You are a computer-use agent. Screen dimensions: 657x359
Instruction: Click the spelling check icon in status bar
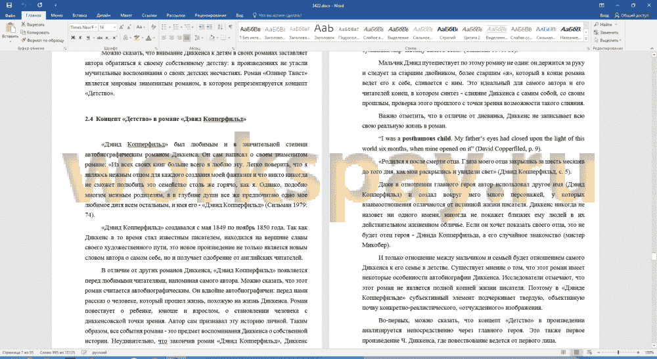click(84, 352)
